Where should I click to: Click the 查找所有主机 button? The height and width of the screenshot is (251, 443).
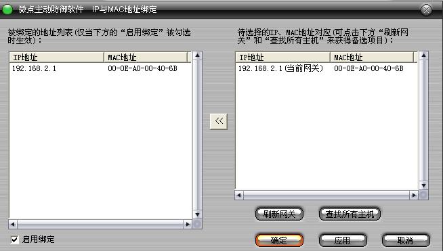[x=350, y=214]
